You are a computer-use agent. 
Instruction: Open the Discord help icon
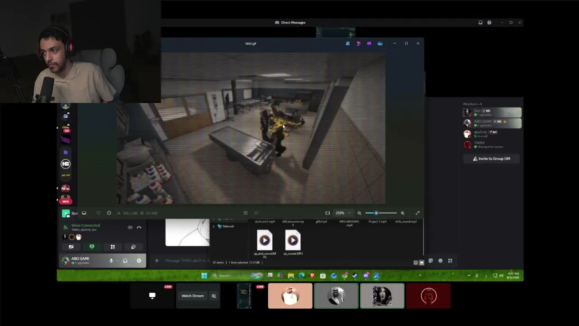coord(489,23)
